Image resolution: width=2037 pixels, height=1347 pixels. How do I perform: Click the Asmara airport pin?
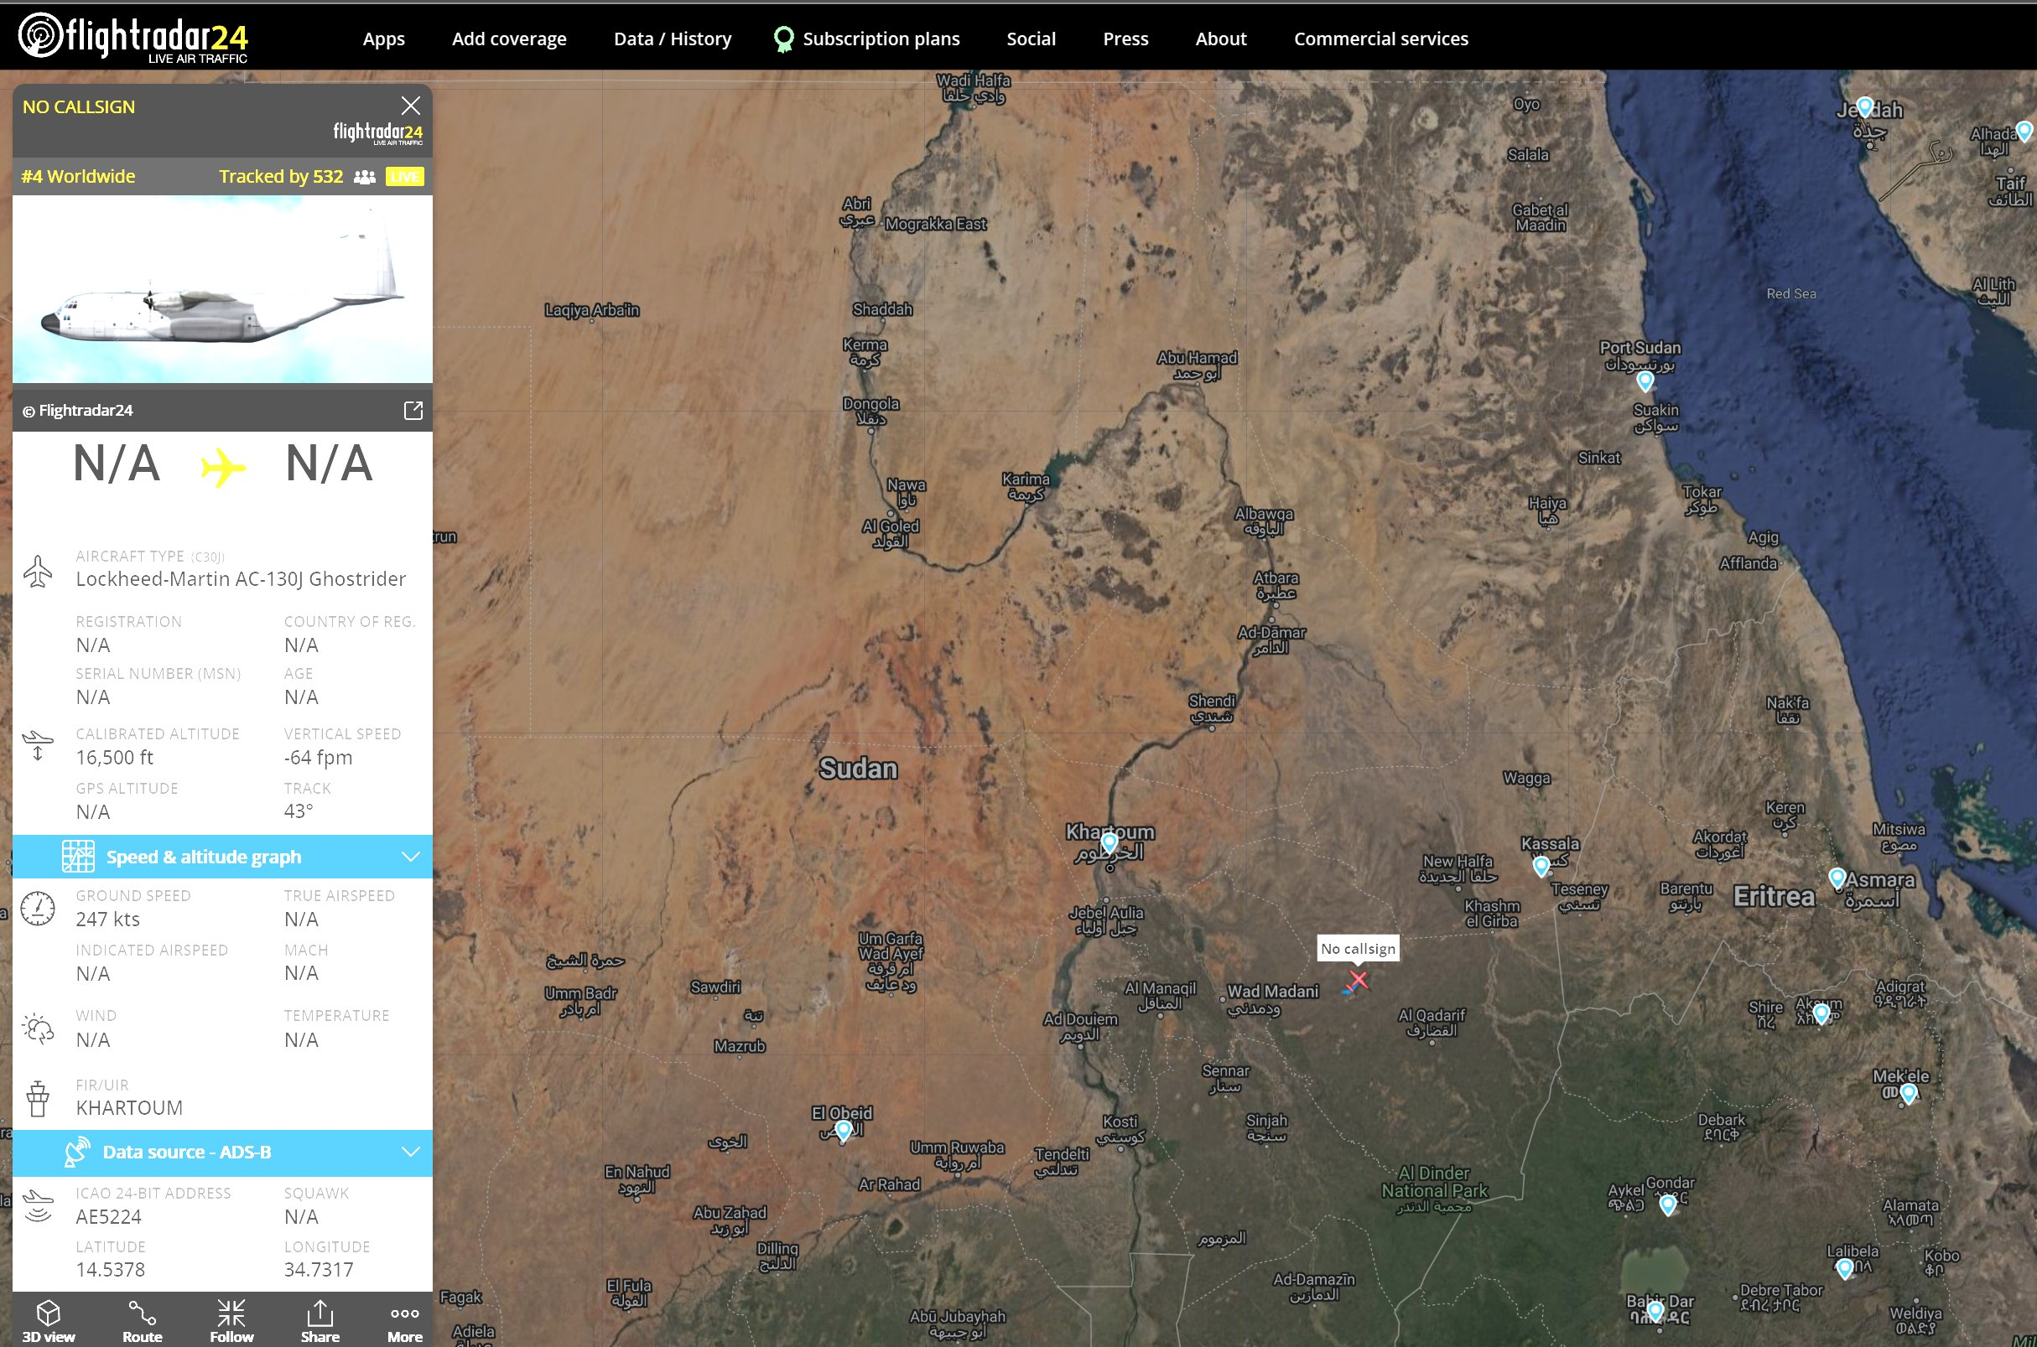pos(1837,877)
